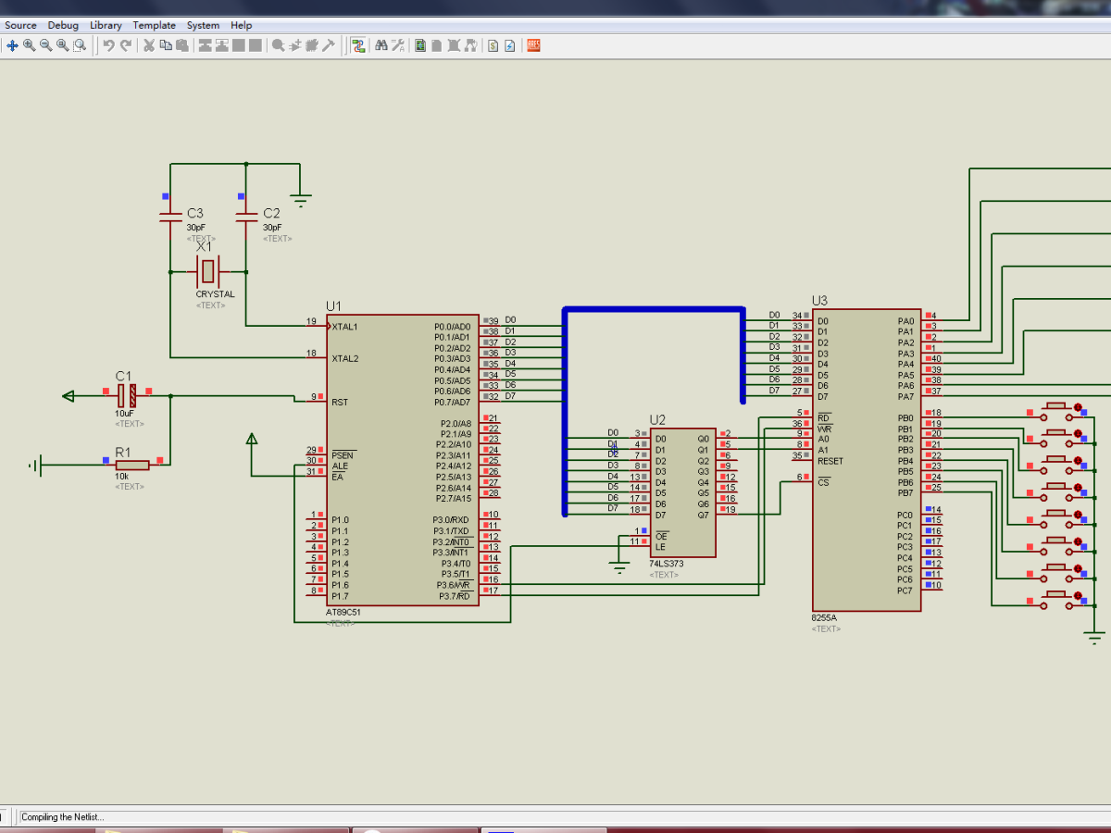The height and width of the screenshot is (833, 1111).
Task: Click the zoom in magnifier icon
Action: coord(29,45)
